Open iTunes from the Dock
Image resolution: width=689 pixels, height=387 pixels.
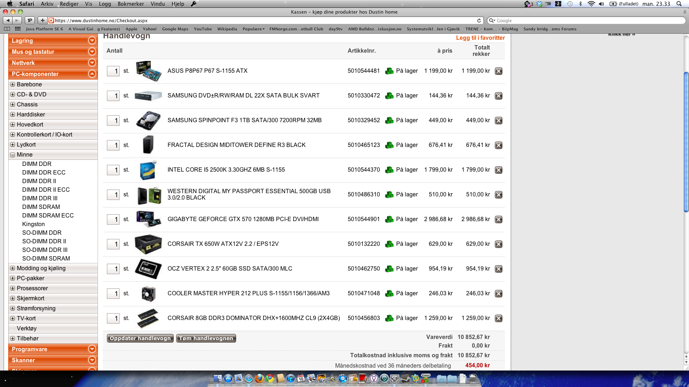[291, 378]
